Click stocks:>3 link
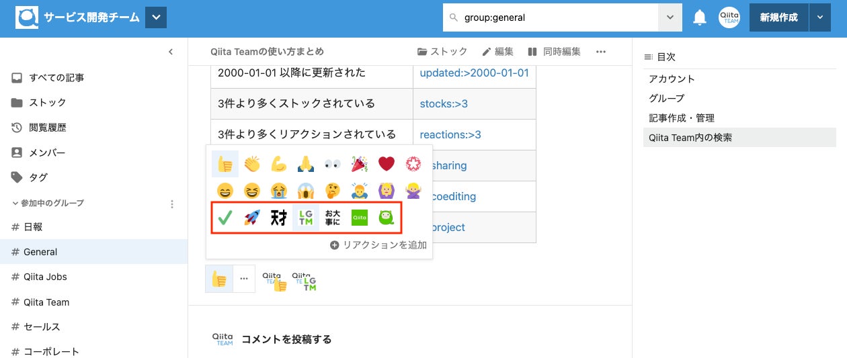The height and width of the screenshot is (358, 847). click(x=444, y=103)
